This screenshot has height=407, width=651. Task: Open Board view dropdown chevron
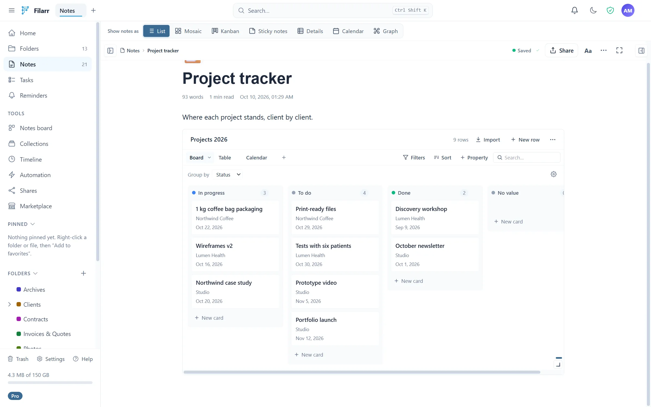point(209,158)
